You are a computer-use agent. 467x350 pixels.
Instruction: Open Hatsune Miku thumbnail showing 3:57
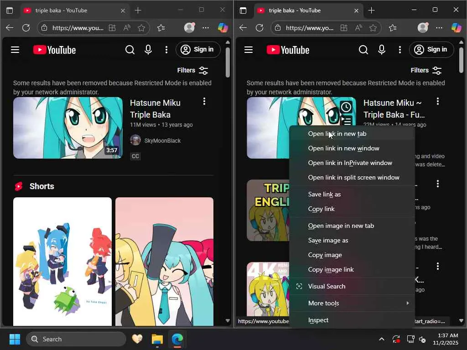[x=68, y=128]
